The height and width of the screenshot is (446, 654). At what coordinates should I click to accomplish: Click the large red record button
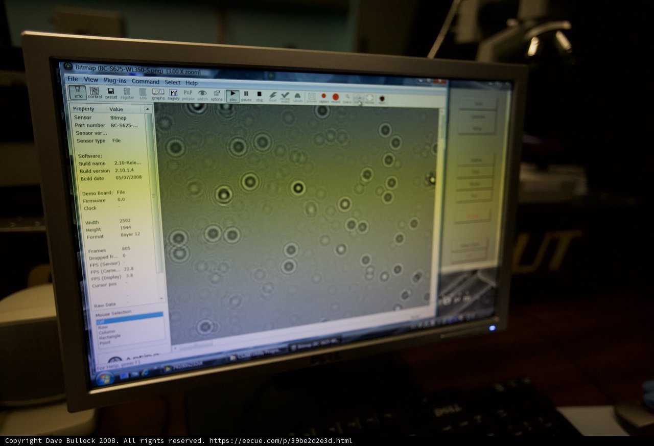click(336, 97)
